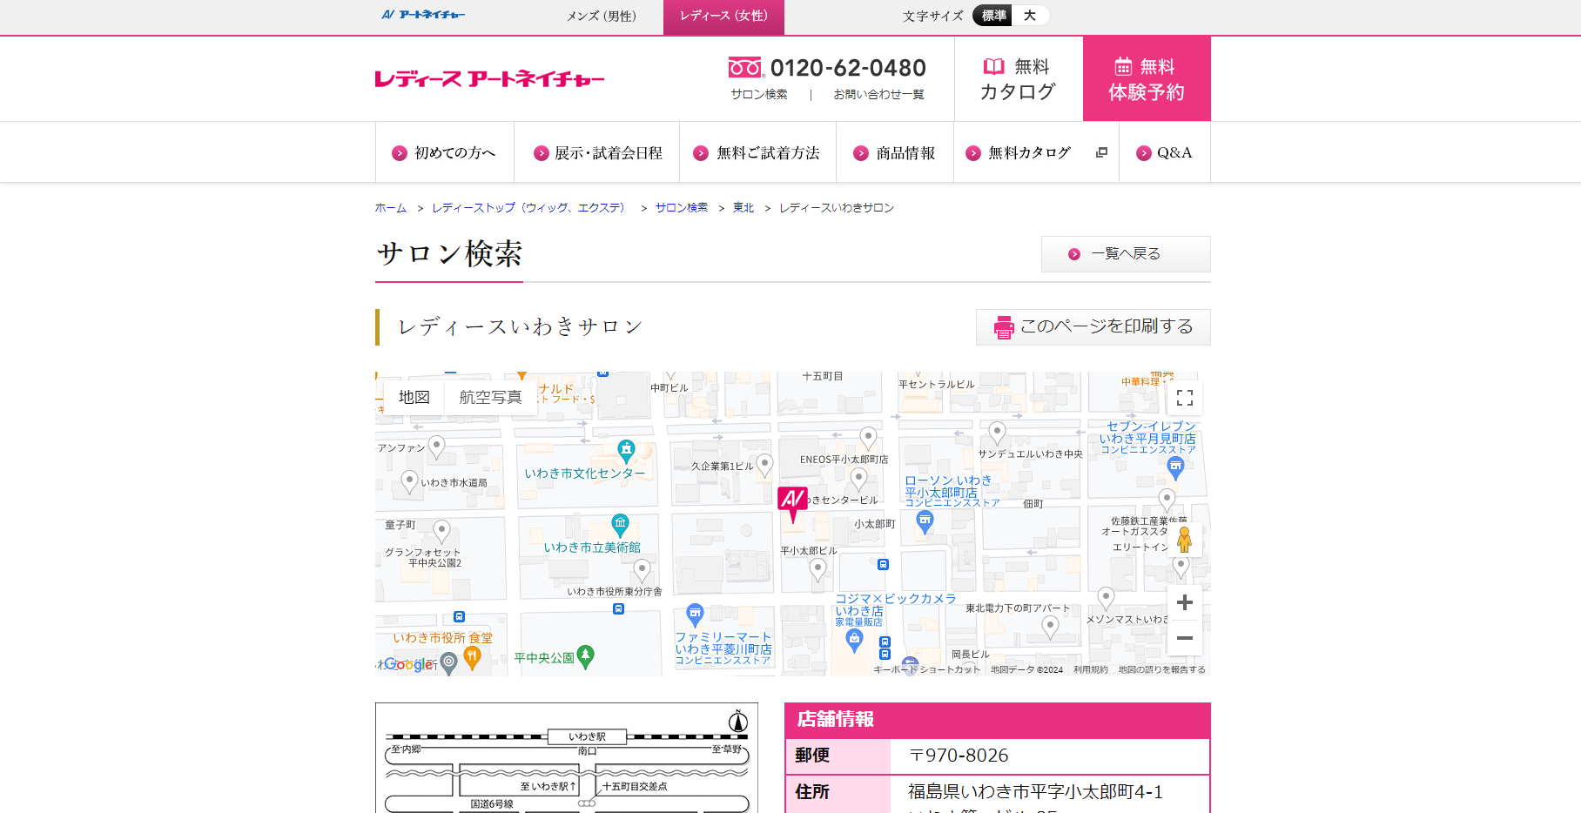Click いわき市役所 食堂 restaurant pin
The image size is (1581, 813).
click(x=472, y=657)
